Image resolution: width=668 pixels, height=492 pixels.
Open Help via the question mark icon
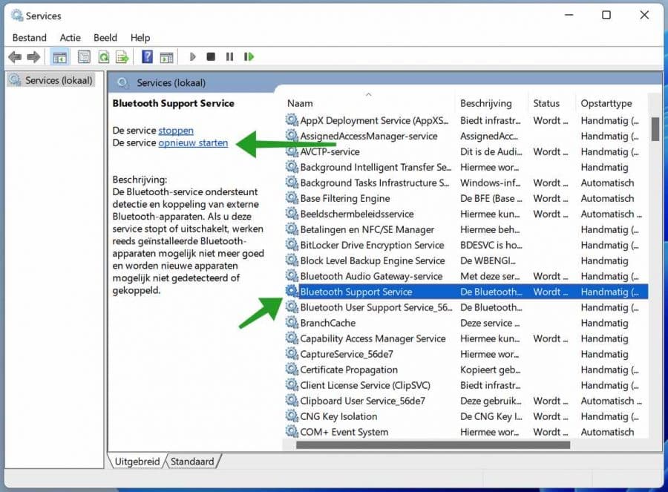pos(147,56)
